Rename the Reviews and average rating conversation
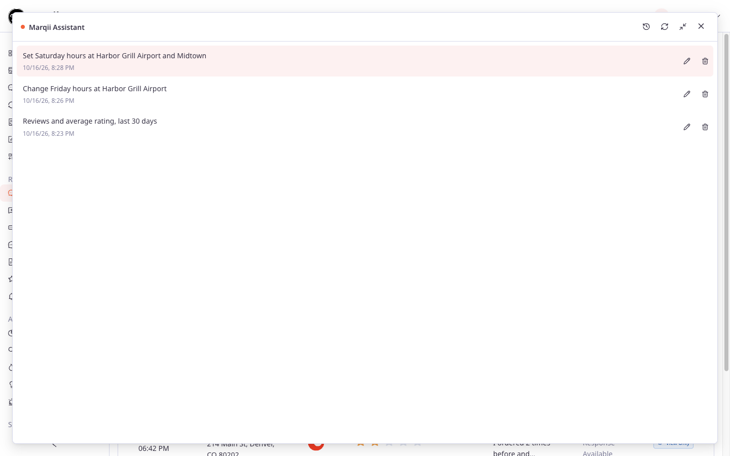 (x=687, y=127)
